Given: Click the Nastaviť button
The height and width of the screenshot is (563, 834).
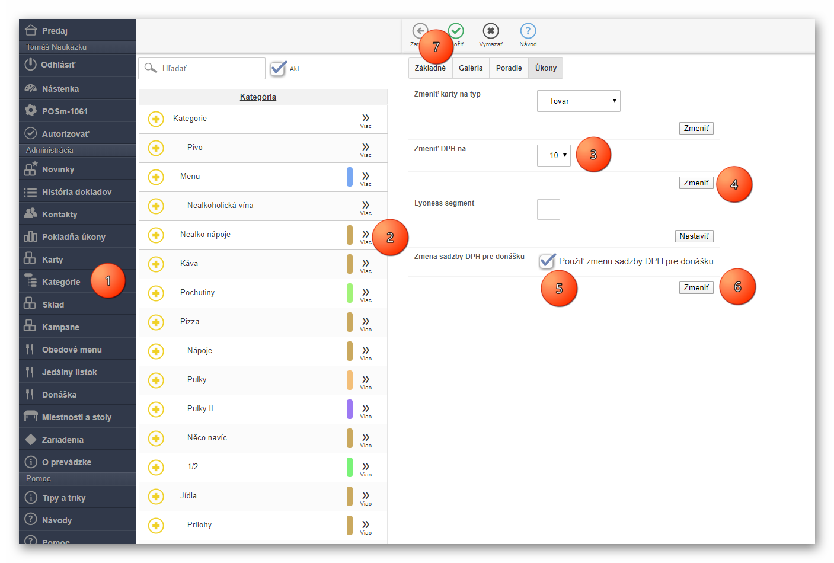Looking at the screenshot, I should pyautogui.click(x=694, y=236).
